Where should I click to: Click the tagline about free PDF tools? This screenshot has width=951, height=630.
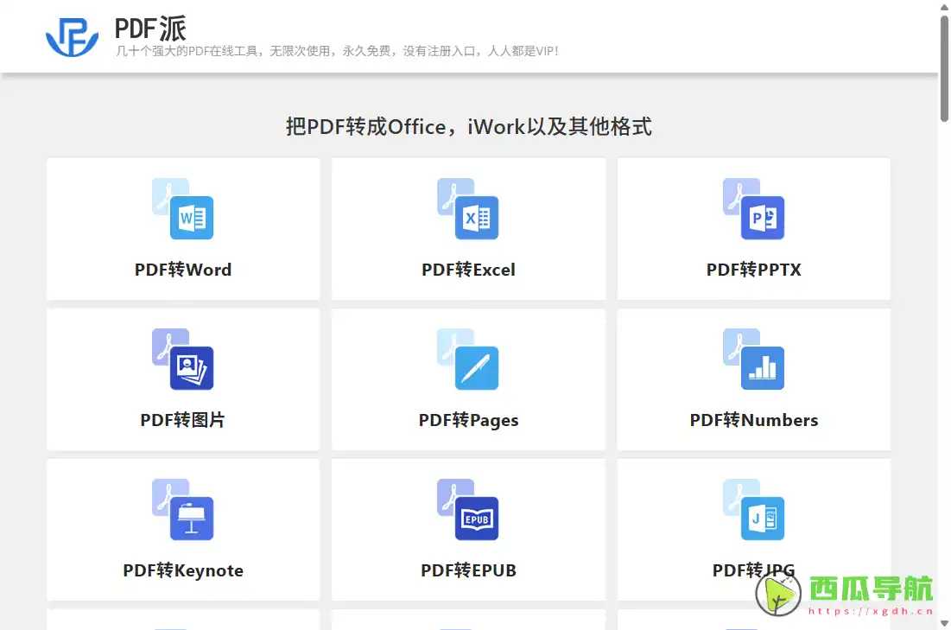(337, 51)
